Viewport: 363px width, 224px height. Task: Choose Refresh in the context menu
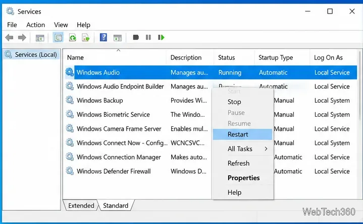coord(242,163)
